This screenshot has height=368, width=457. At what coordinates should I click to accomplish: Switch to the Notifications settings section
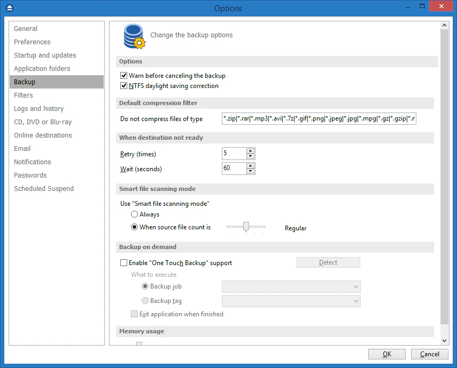pyautogui.click(x=32, y=162)
